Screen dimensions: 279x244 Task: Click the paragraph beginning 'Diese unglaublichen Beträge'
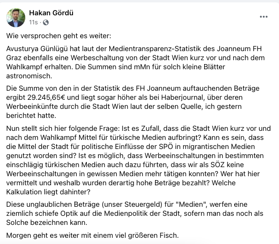[x=134, y=213]
